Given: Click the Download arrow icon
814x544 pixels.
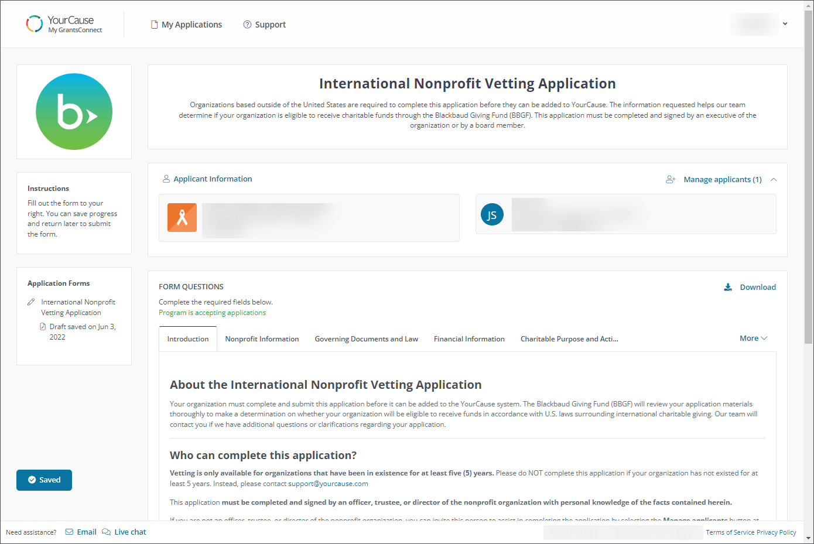Looking at the screenshot, I should click(x=728, y=287).
